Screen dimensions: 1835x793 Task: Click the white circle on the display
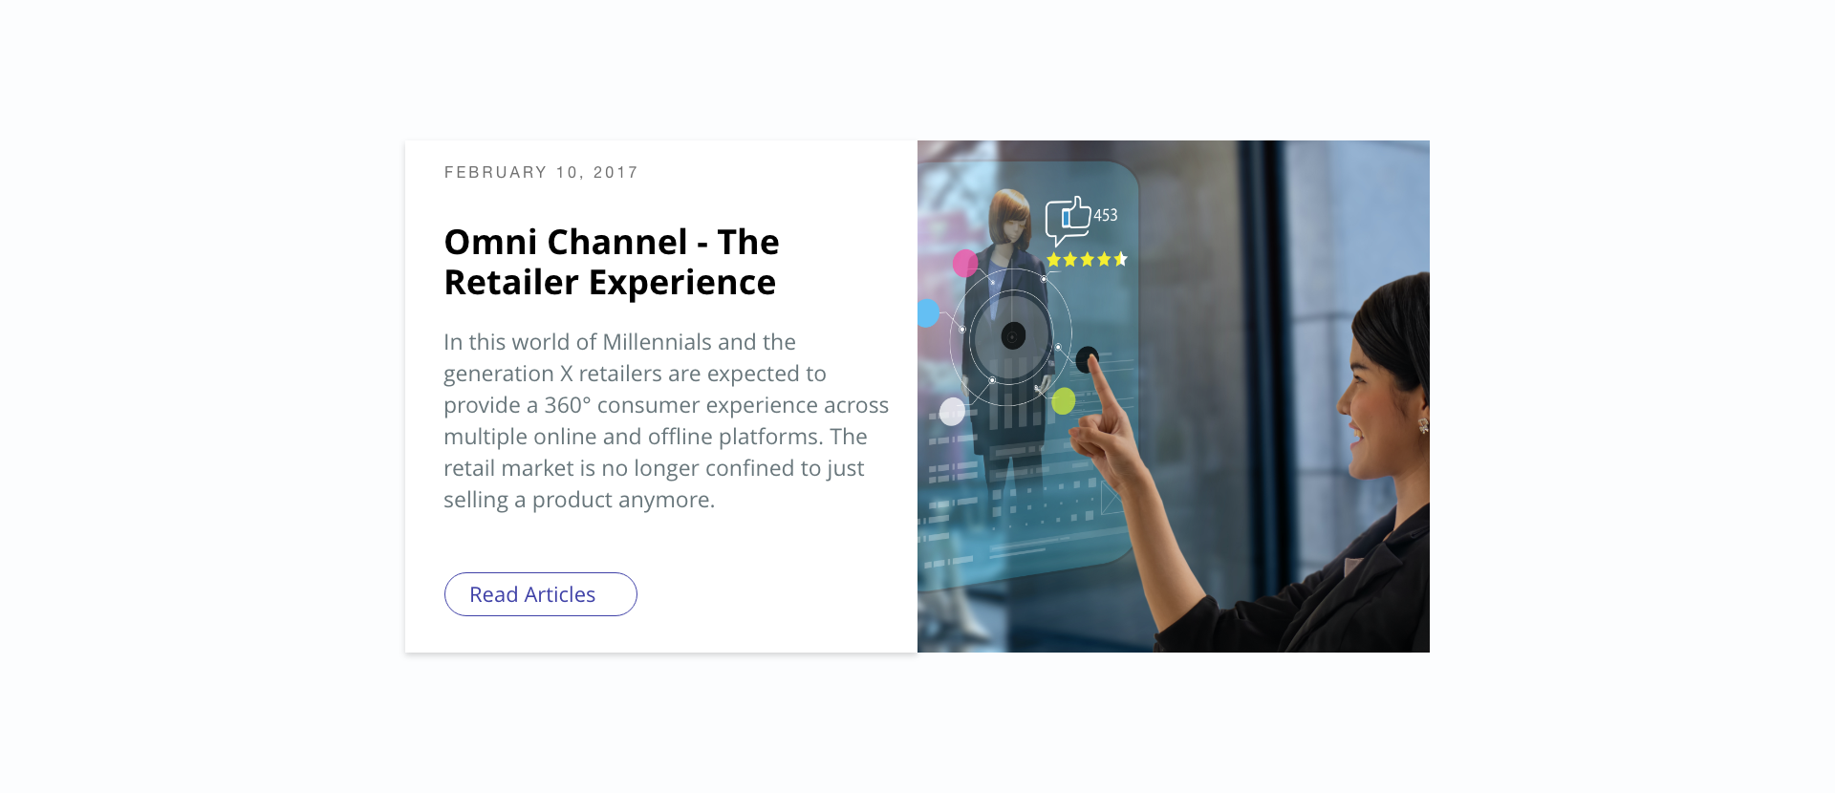click(952, 412)
